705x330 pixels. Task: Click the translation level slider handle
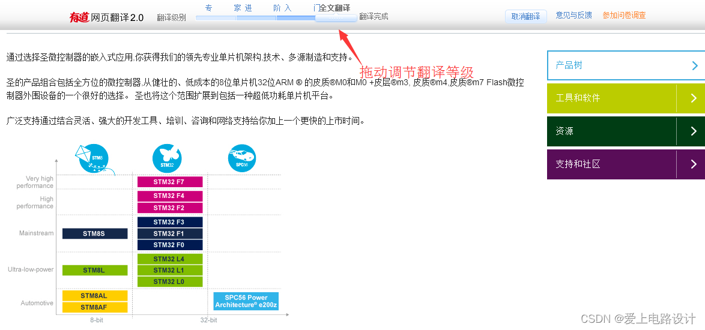[x=336, y=18]
